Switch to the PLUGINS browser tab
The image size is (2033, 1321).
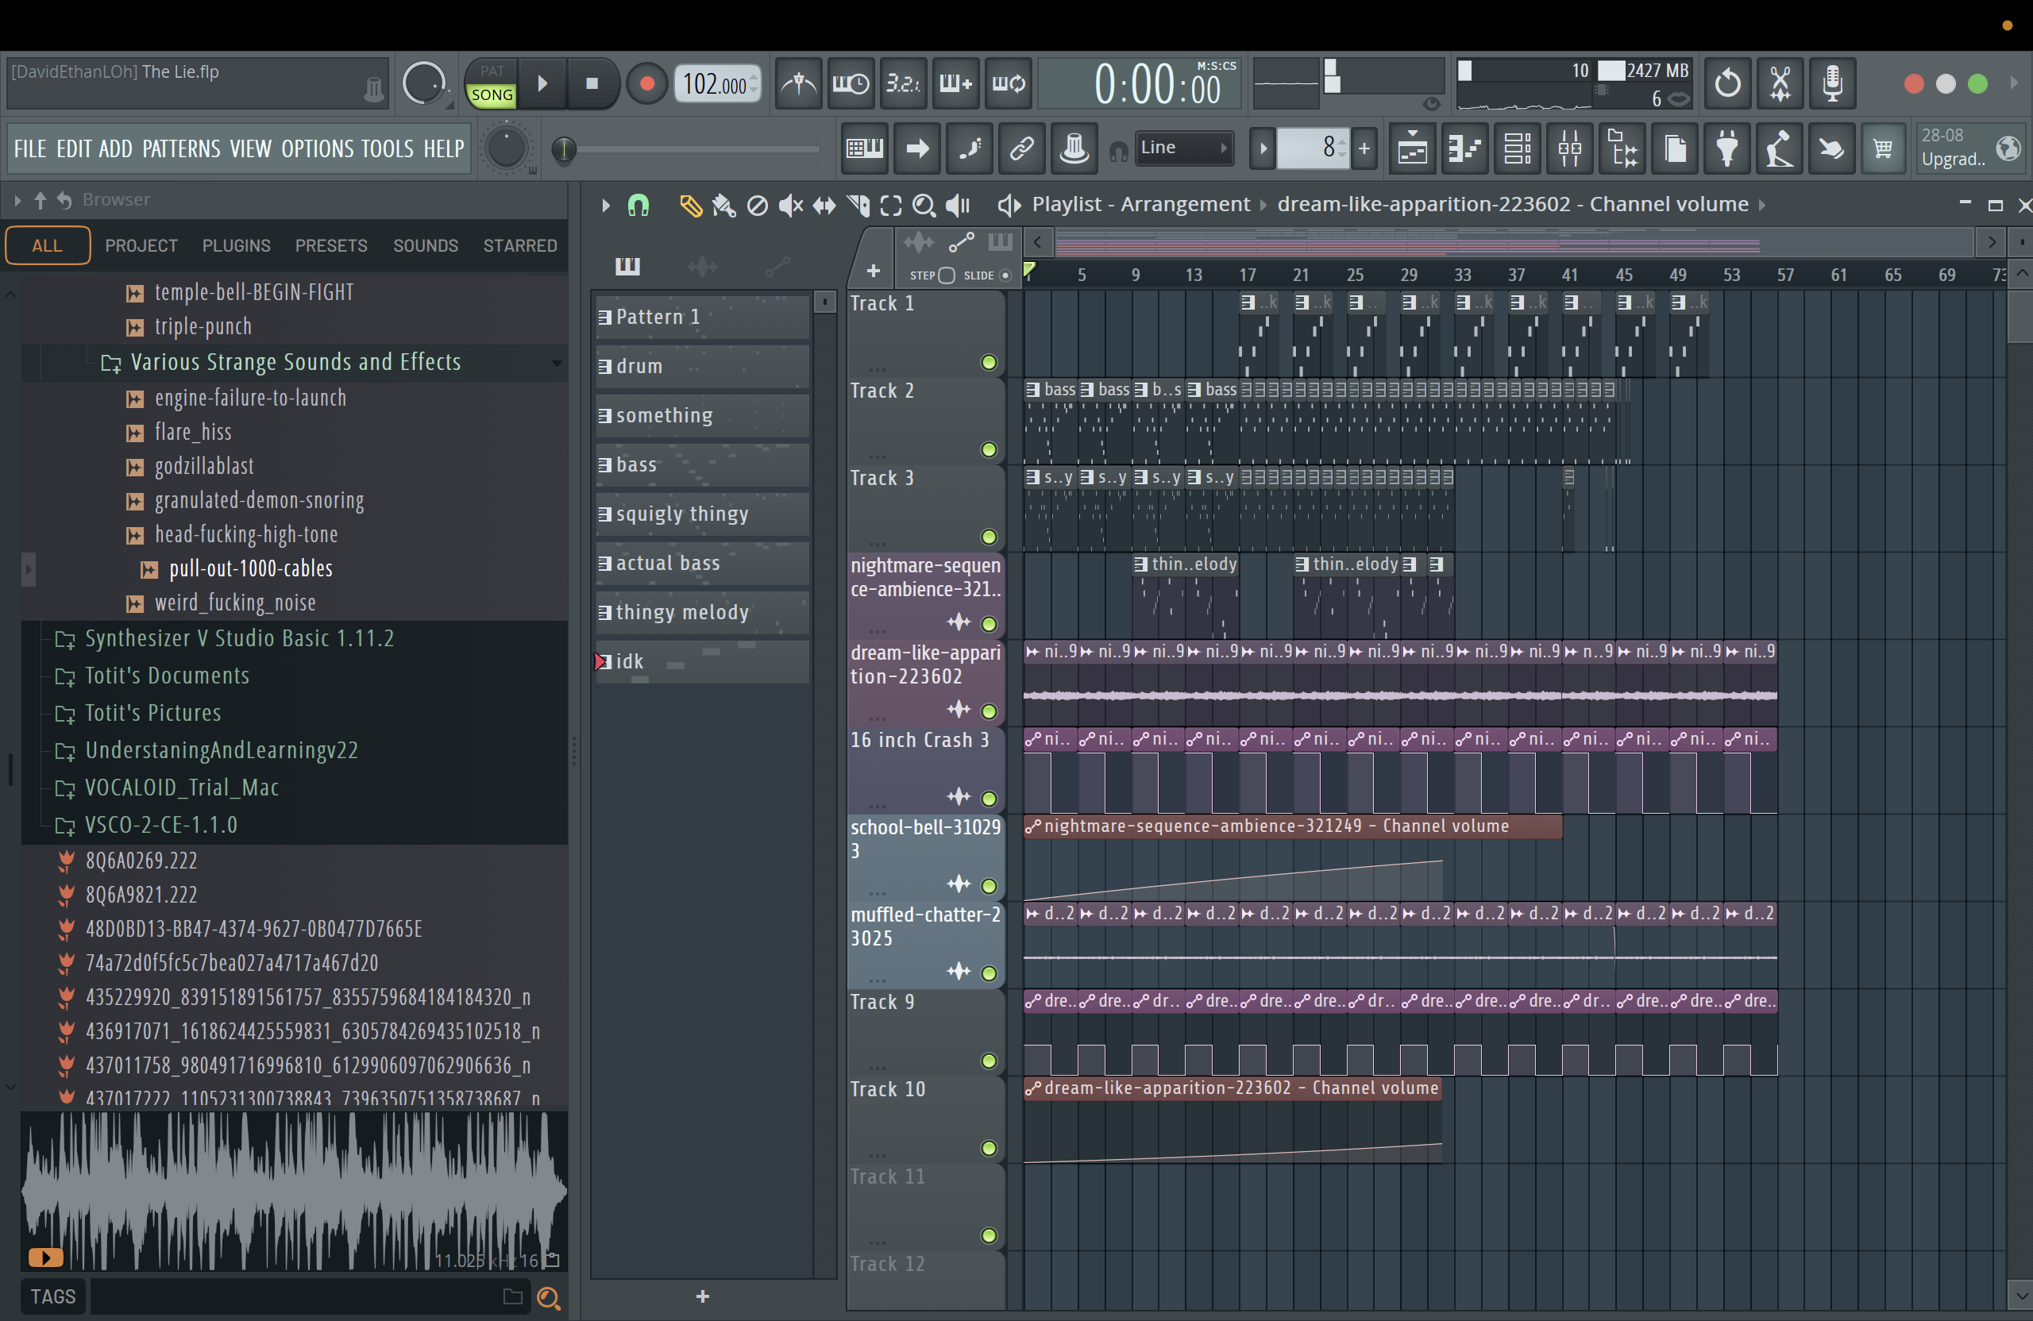237,246
